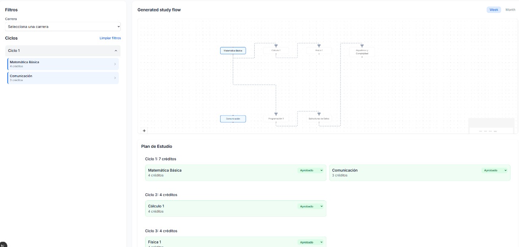Switch to Month view
The height and width of the screenshot is (247, 519).
(x=510, y=9)
